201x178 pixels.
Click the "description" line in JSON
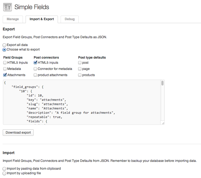coord(71,113)
